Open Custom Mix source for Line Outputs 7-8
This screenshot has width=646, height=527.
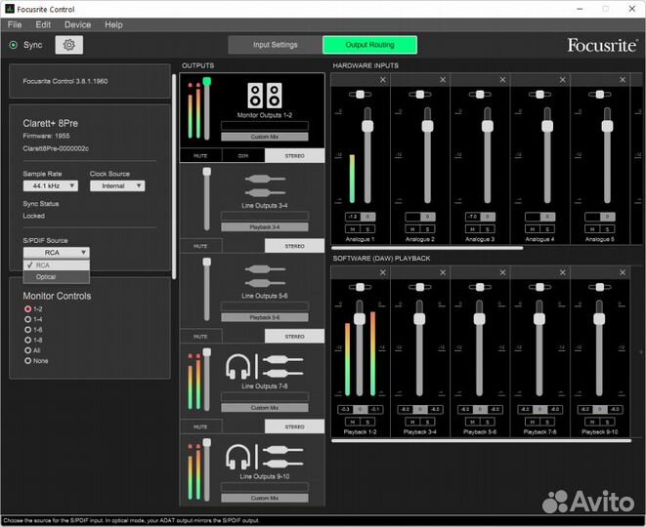pos(265,408)
